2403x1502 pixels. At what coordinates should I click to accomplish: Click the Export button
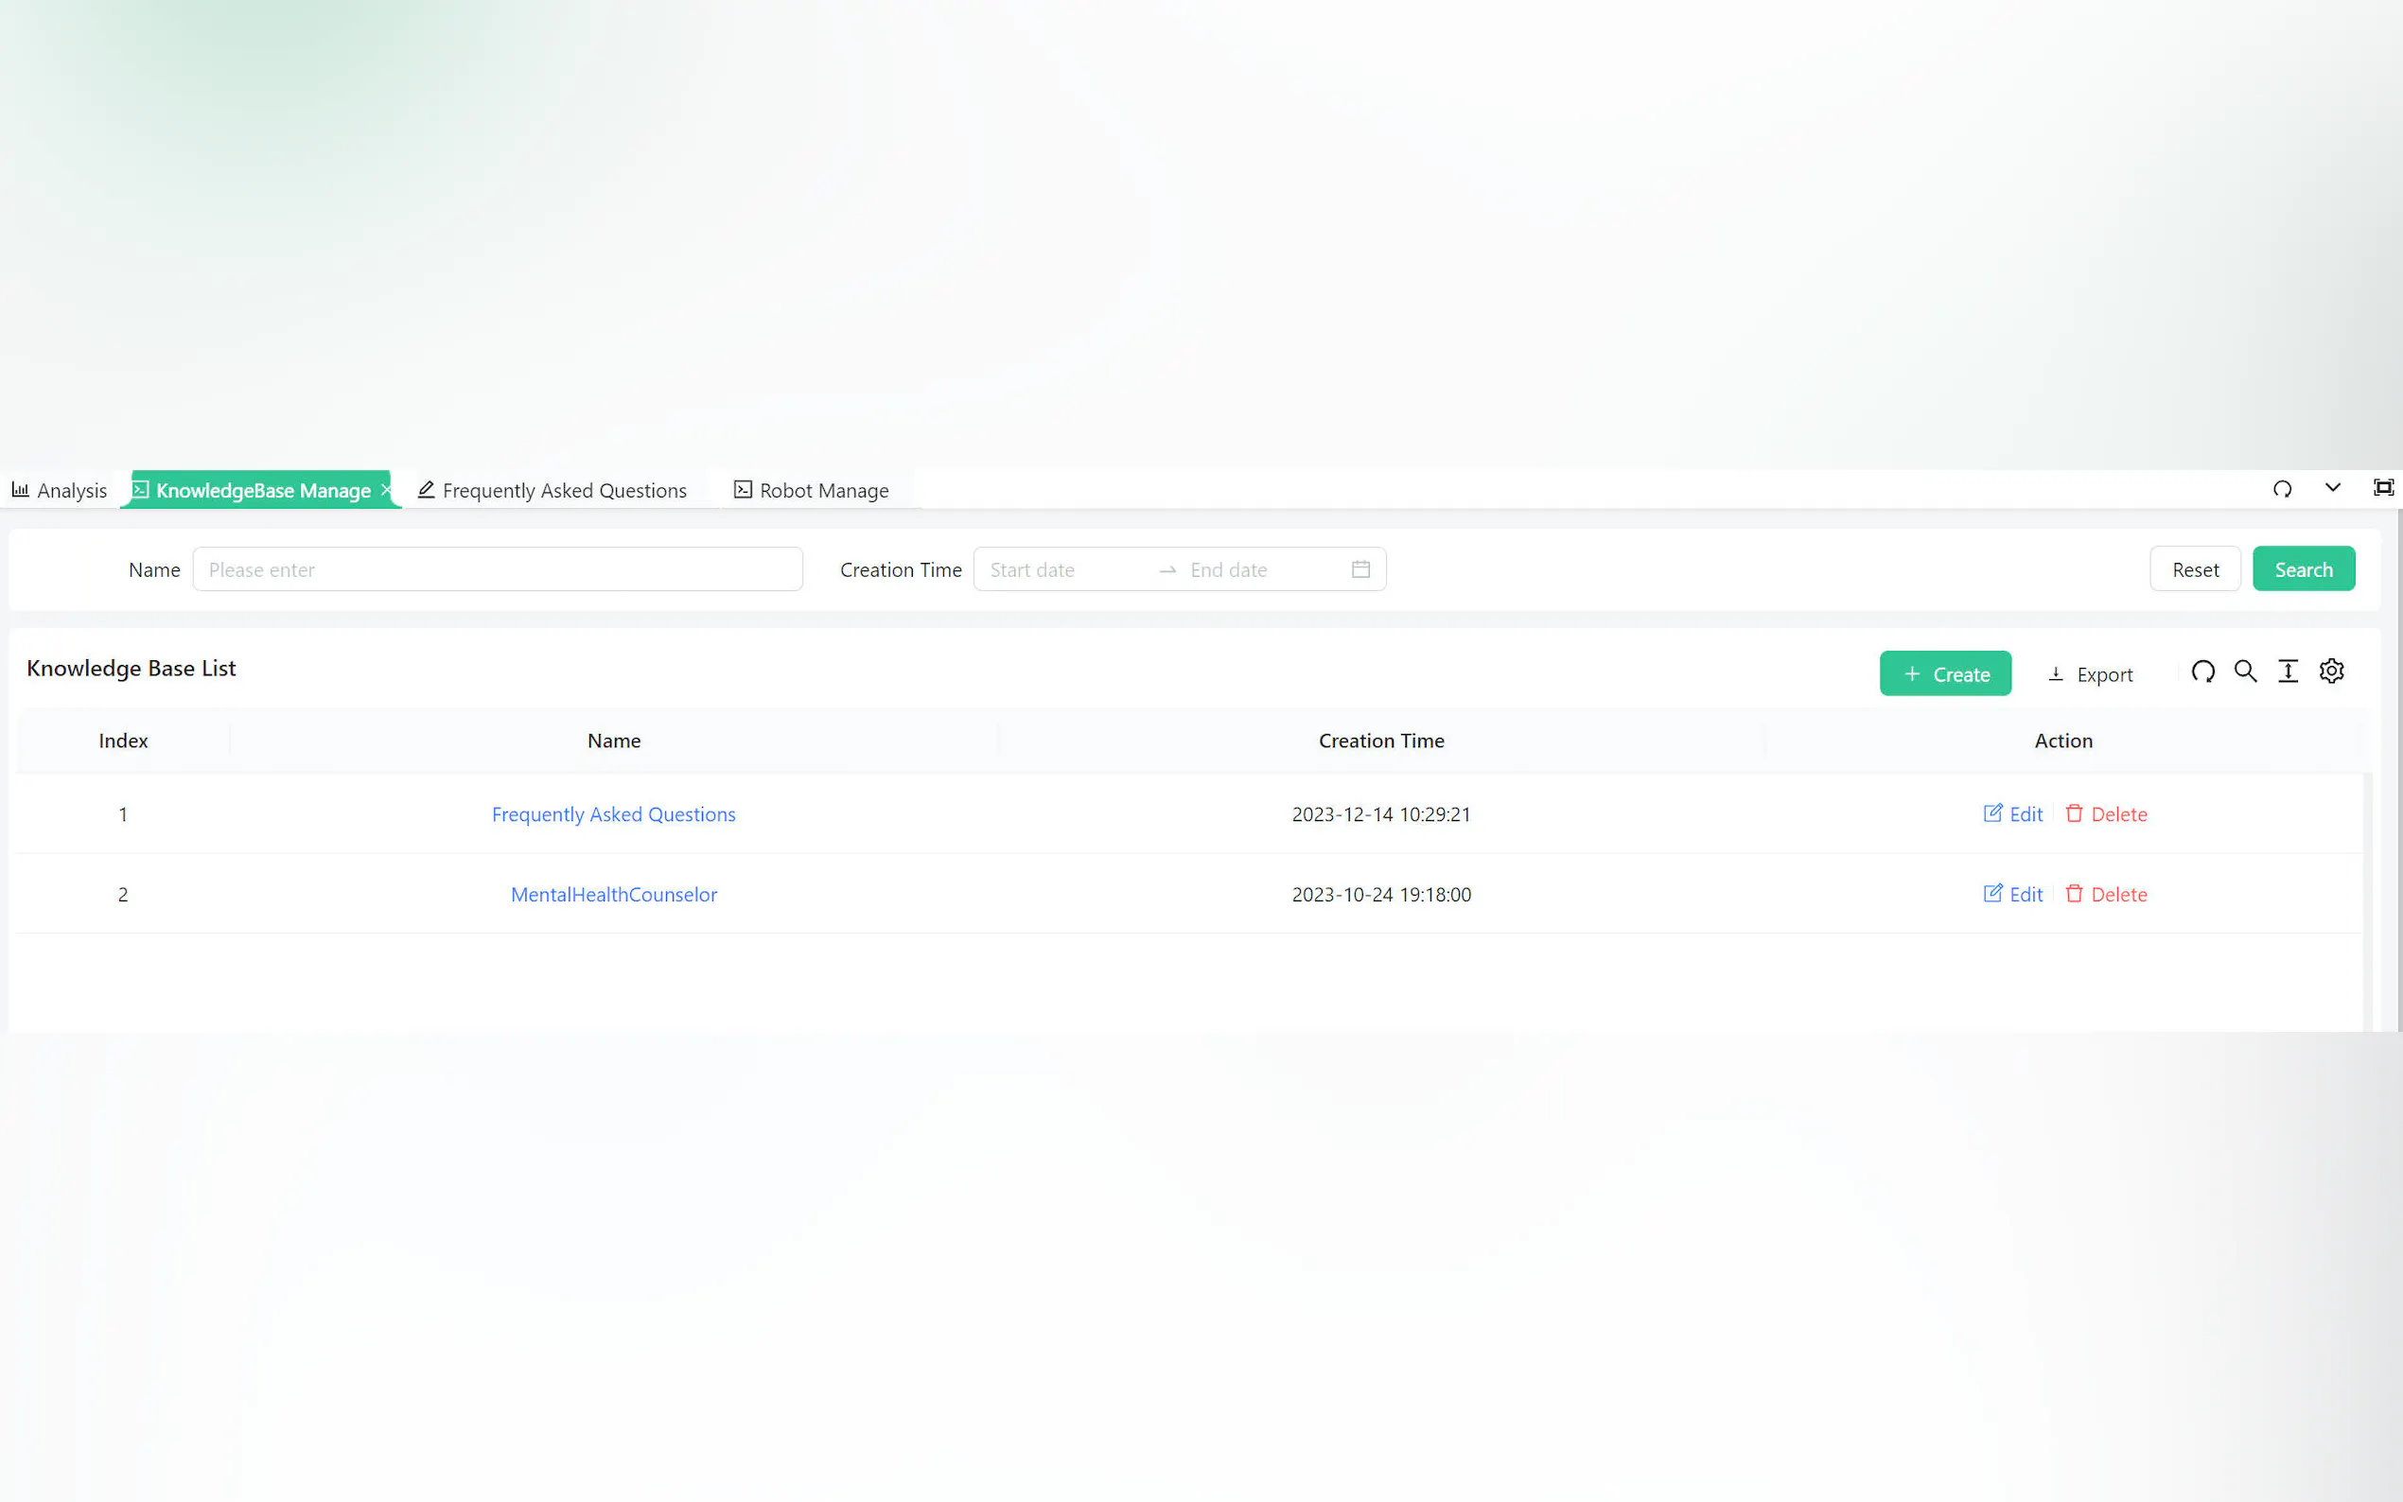click(2090, 674)
